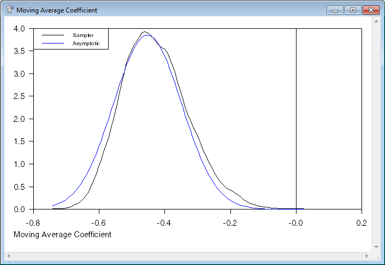Click the vertical scrollbar down arrow
The image size is (385, 265).
point(376,246)
